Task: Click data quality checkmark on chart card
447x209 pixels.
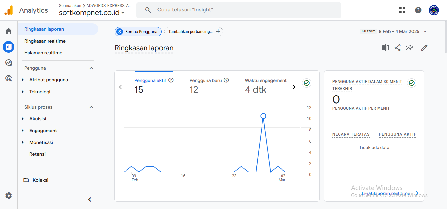Action: pos(307,83)
